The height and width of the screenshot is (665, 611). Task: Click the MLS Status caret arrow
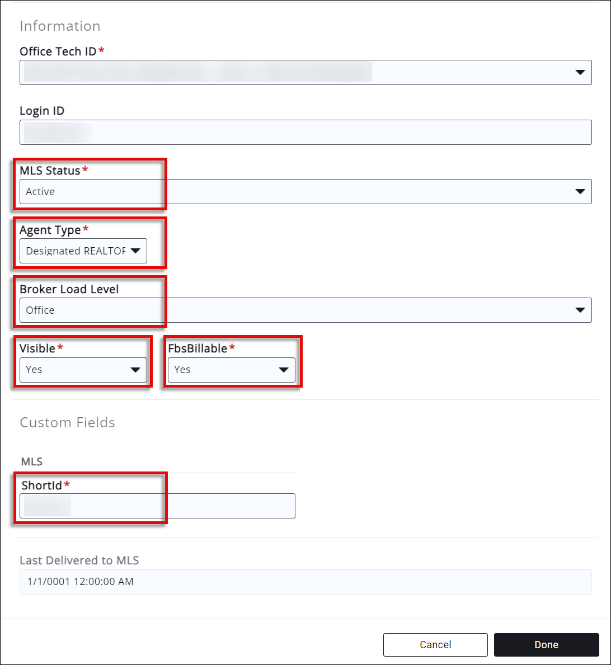[580, 192]
